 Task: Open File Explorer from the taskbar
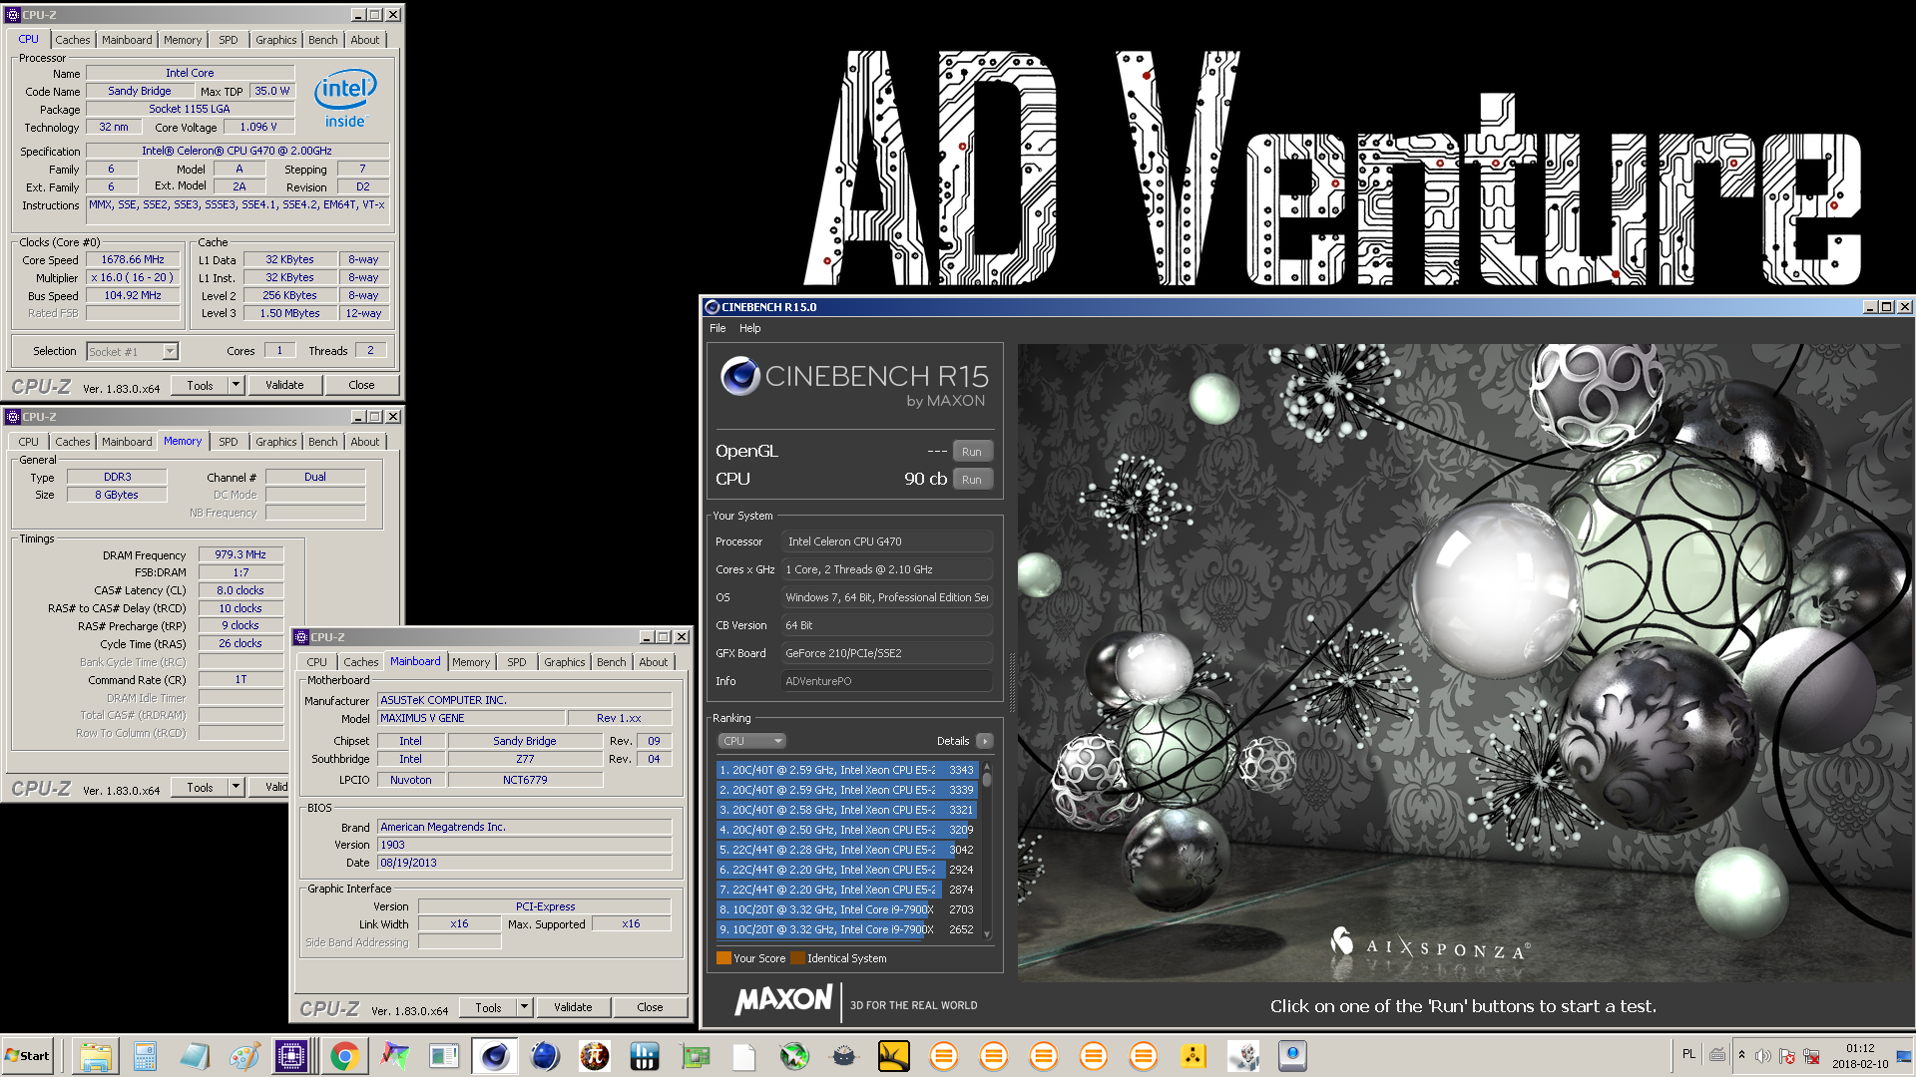click(95, 1056)
